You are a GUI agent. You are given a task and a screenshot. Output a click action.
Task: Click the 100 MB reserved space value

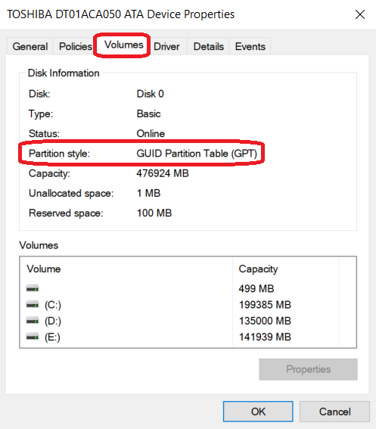coord(154,213)
